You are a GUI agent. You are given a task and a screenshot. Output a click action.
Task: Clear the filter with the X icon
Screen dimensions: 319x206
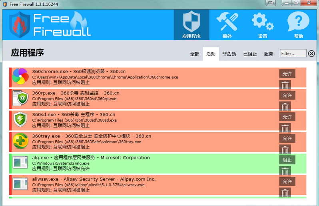[311, 54]
